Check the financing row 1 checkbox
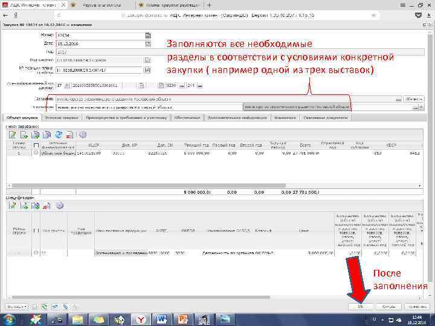The width and height of the screenshot is (435, 326). (x=36, y=153)
